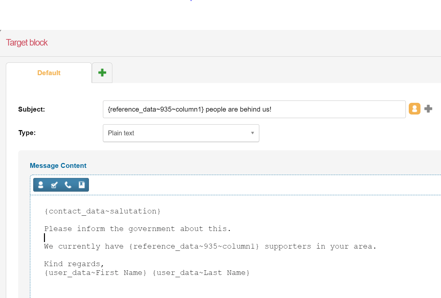The width and height of the screenshot is (441, 298).
Task: Click the "Please inform the government" line
Action: click(137, 229)
